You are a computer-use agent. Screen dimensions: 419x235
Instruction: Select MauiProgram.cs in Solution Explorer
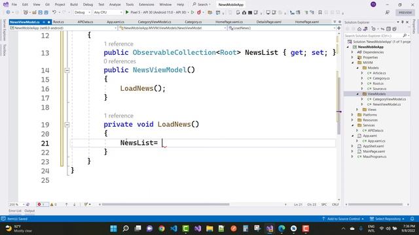(x=374, y=157)
